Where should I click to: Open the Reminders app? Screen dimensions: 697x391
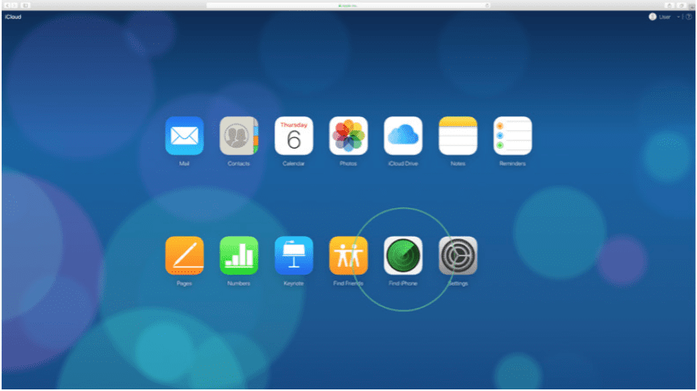(512, 136)
